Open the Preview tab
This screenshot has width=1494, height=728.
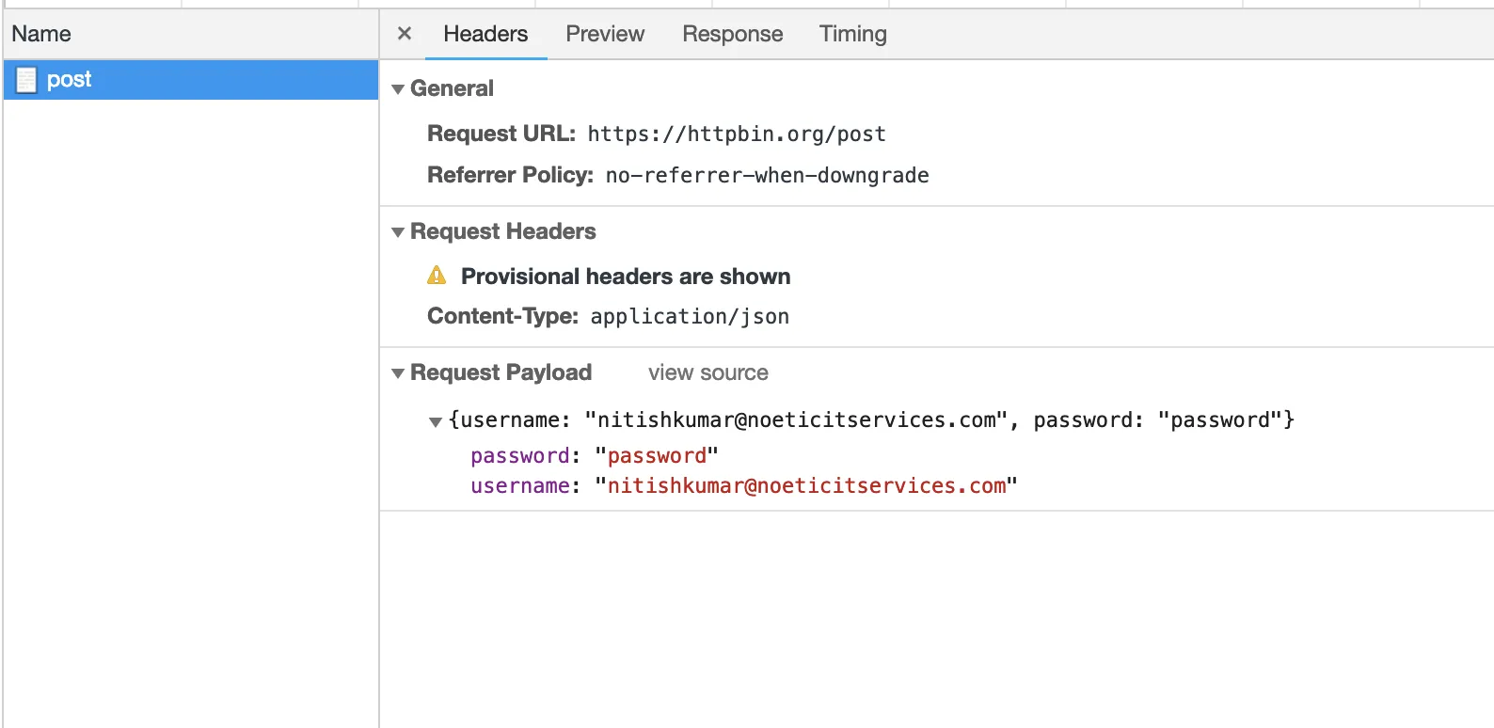605,34
